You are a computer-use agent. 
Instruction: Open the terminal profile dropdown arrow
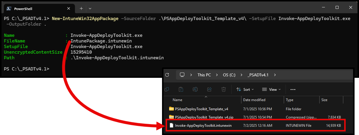click(90, 8)
